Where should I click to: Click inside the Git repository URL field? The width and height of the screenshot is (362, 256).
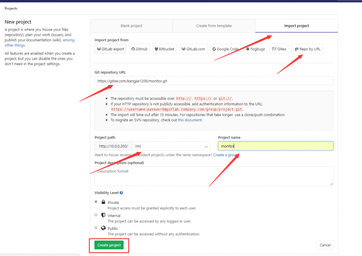(x=214, y=81)
